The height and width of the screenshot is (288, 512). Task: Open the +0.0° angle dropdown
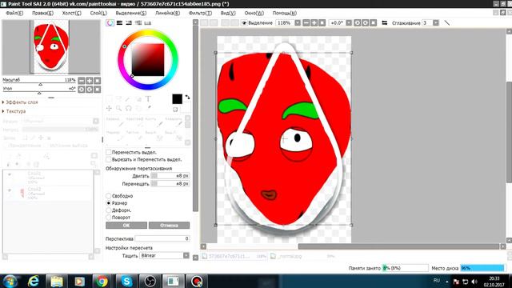point(349,23)
